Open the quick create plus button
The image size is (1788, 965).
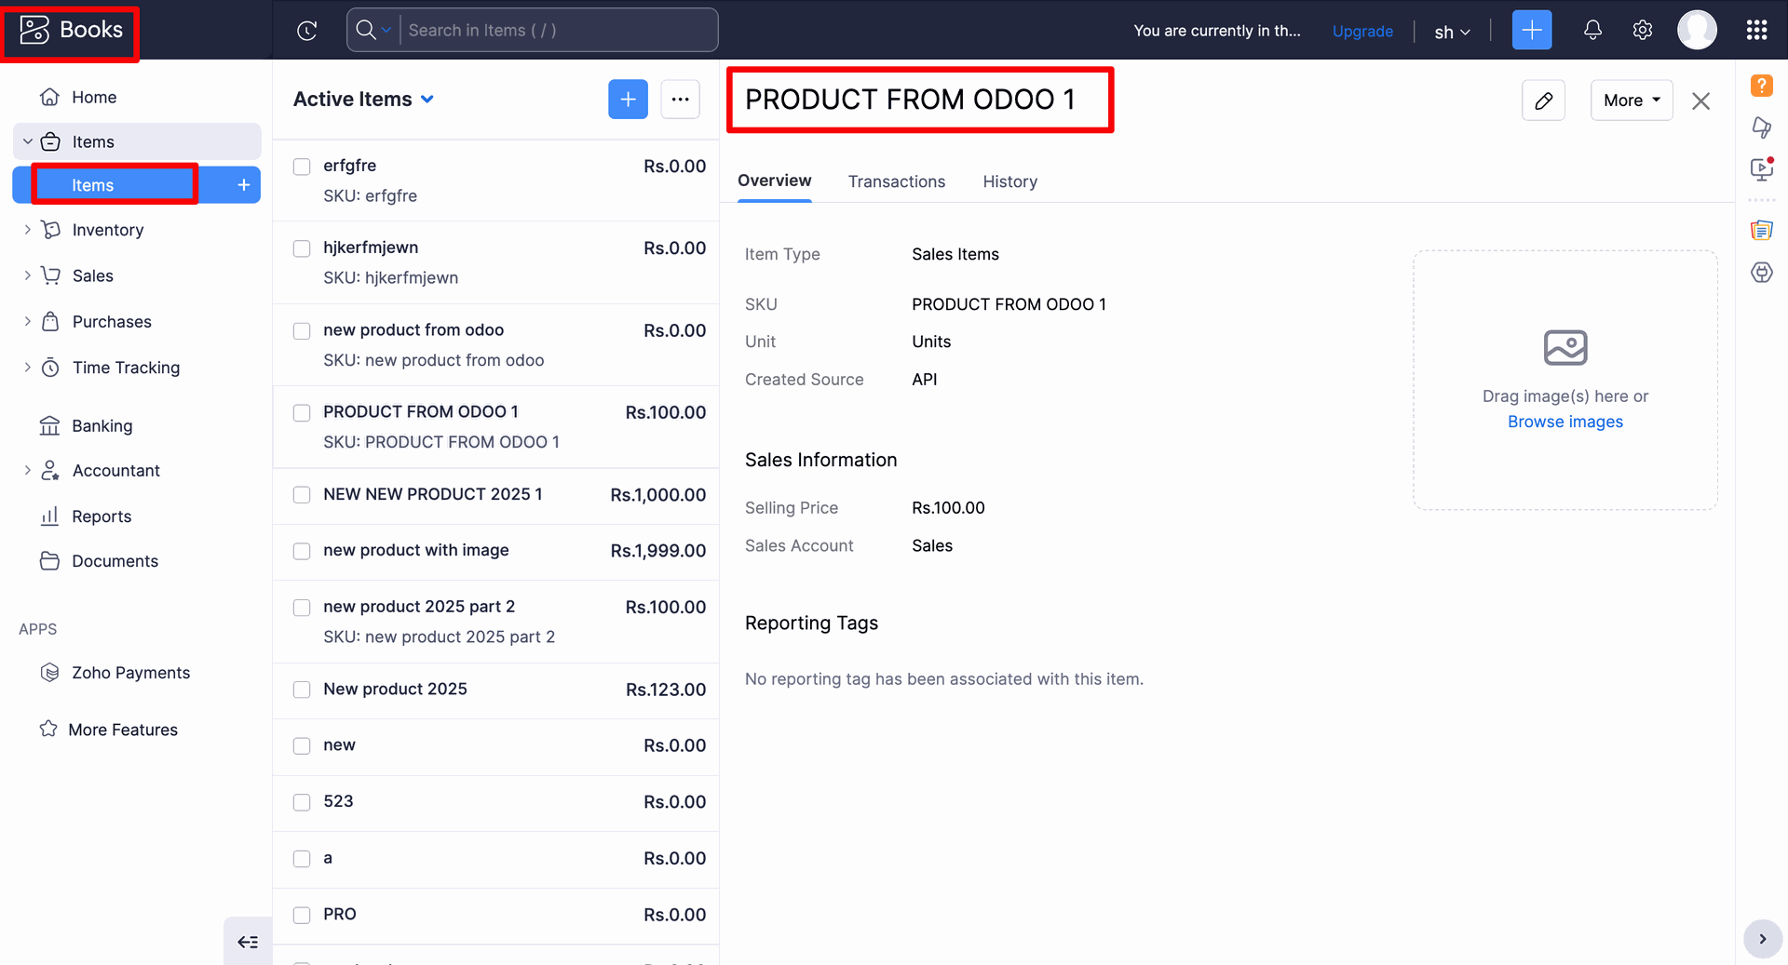tap(1531, 31)
